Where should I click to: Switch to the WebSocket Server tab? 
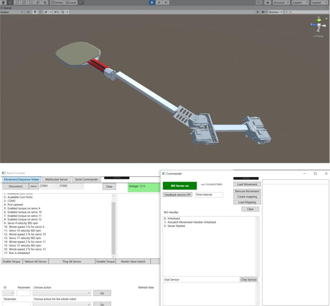(56, 179)
